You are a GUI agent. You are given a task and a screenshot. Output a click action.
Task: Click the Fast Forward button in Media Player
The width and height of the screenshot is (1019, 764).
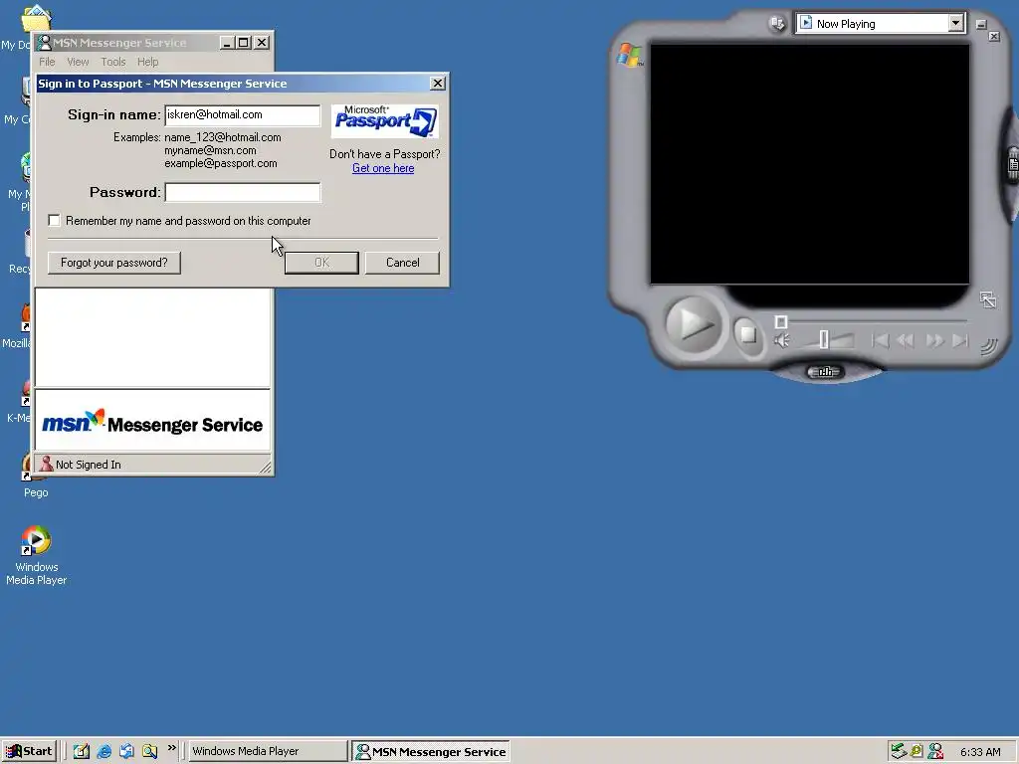[934, 340]
